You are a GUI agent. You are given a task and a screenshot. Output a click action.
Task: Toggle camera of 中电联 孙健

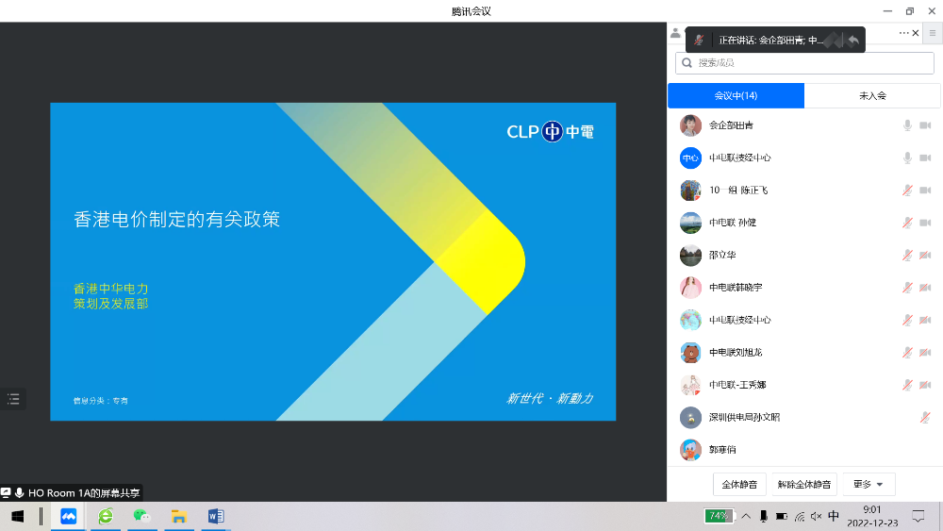click(x=925, y=223)
